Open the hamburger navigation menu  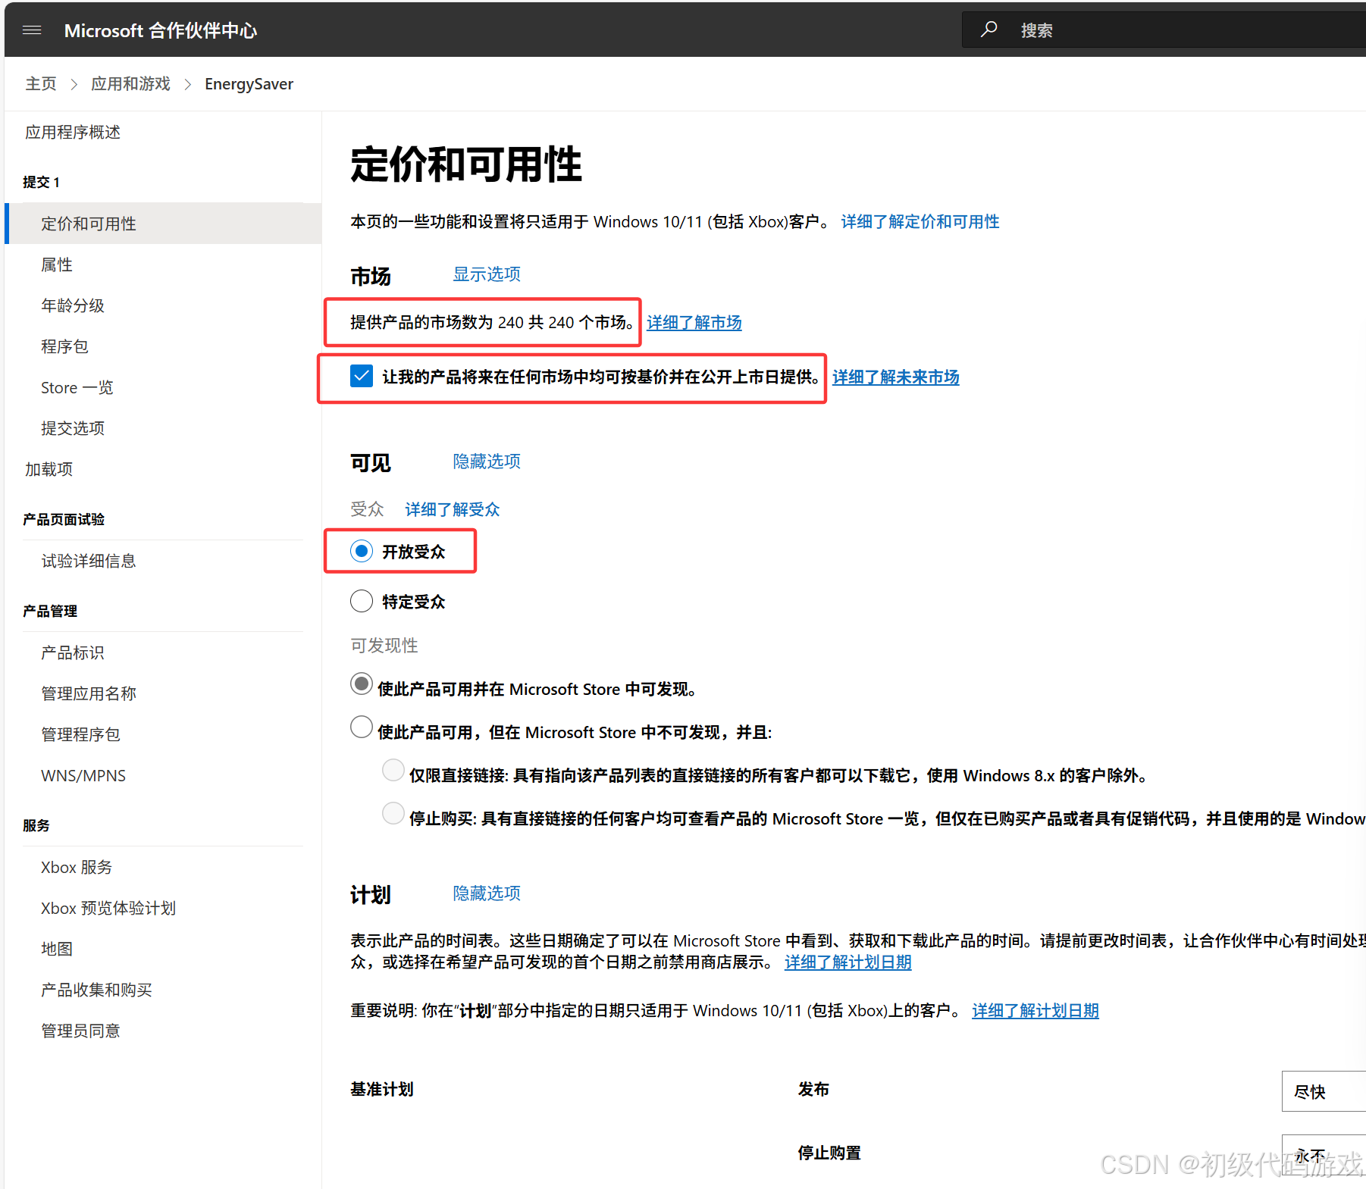32,30
